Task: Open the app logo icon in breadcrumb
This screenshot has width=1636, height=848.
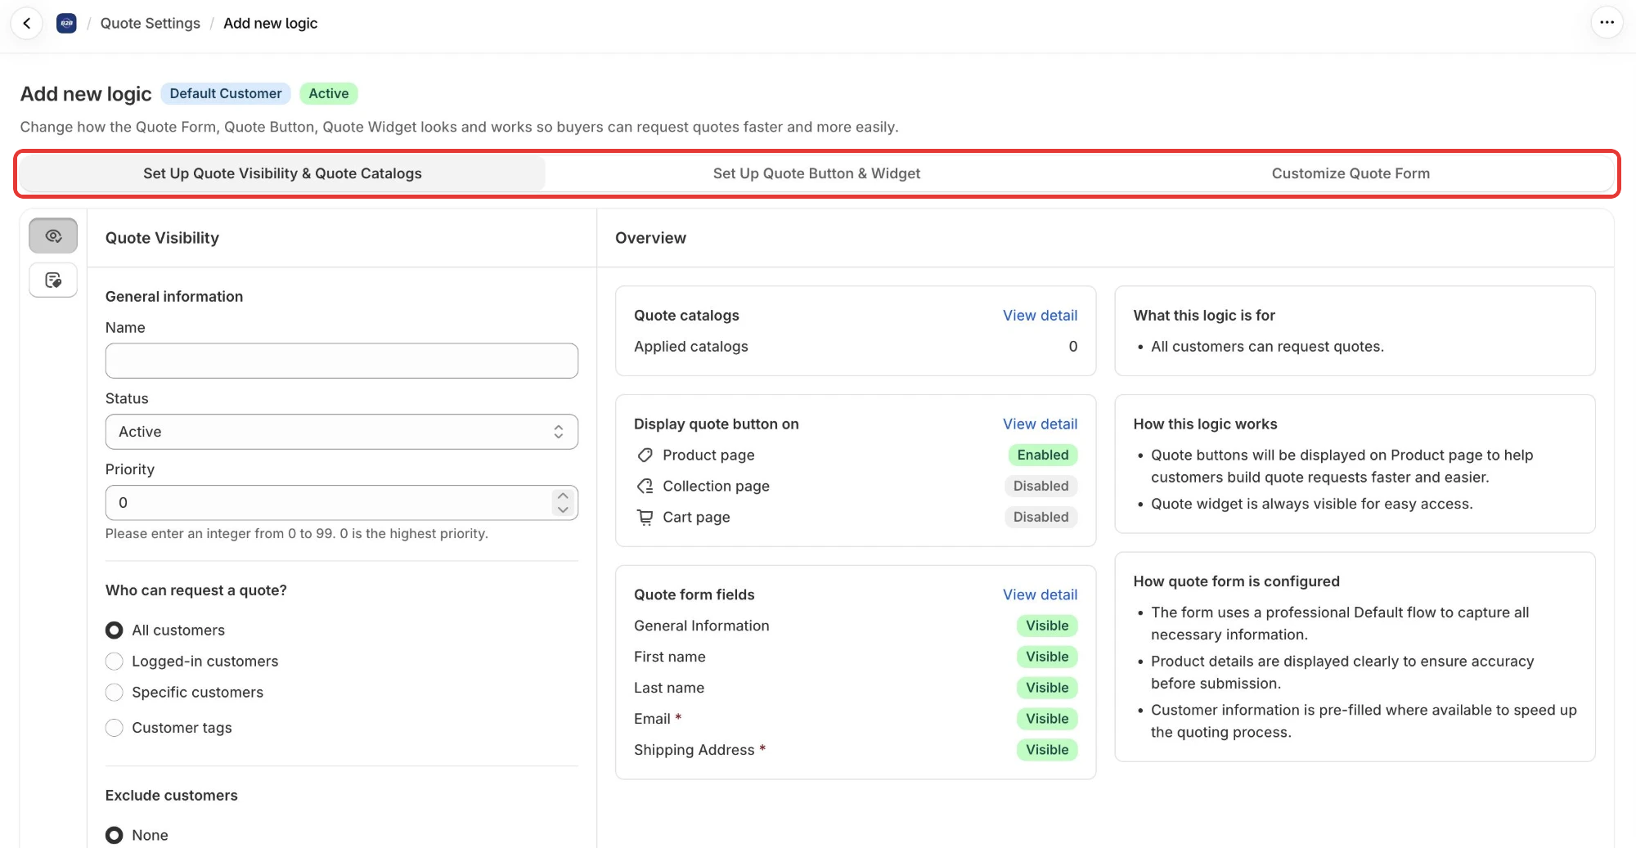Action: click(x=66, y=23)
